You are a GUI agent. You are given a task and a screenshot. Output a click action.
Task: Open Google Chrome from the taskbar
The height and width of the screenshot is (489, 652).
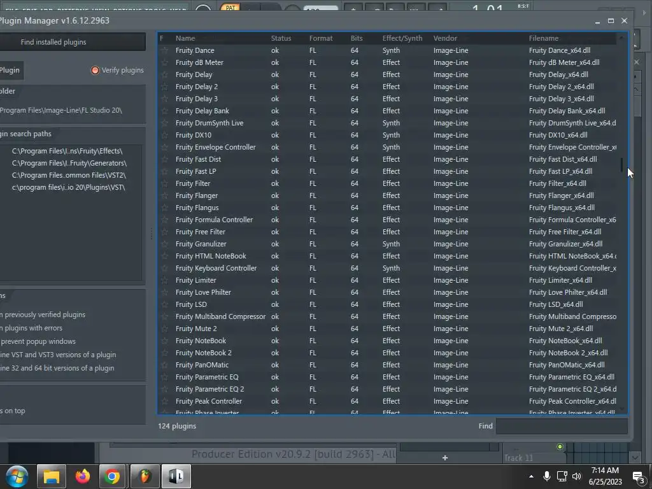click(x=112, y=476)
